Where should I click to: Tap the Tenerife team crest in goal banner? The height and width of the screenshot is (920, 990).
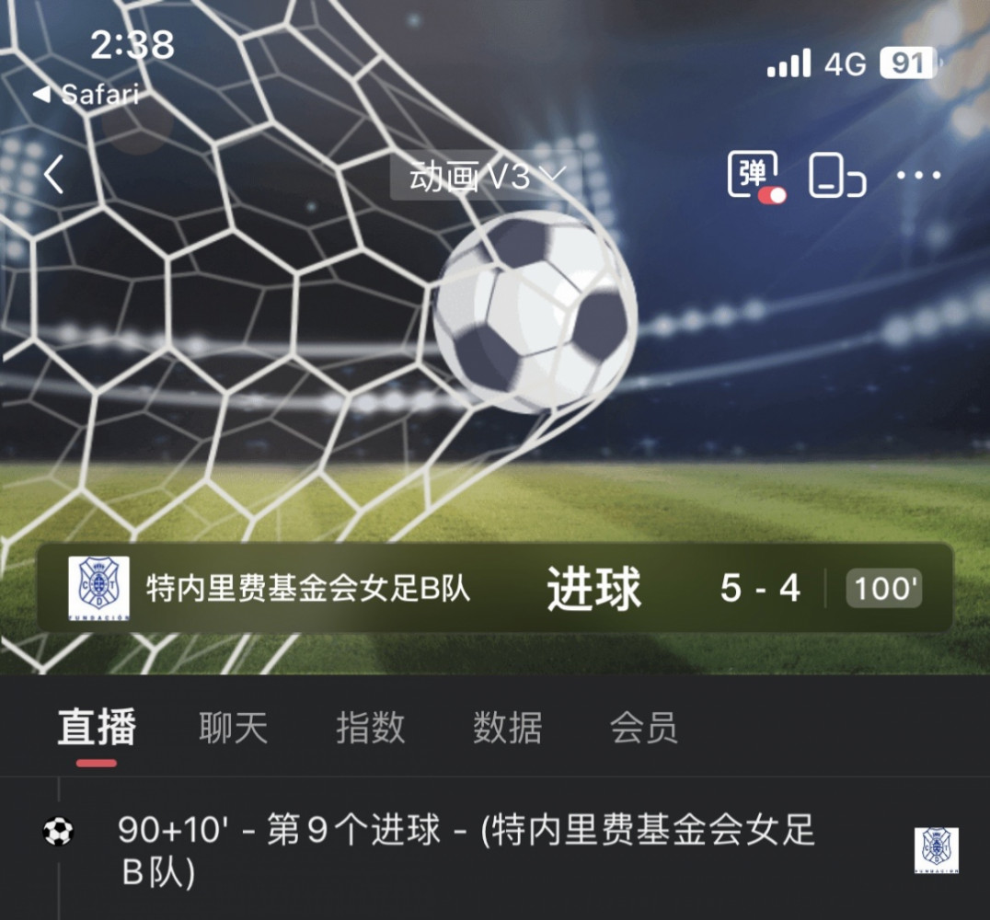point(98,589)
